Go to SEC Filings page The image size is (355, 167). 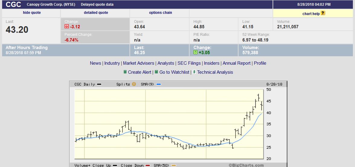[189, 63]
